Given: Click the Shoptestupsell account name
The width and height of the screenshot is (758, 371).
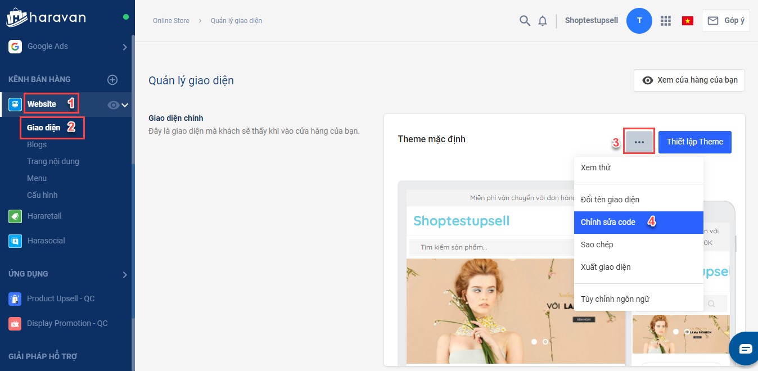Looking at the screenshot, I should point(592,21).
